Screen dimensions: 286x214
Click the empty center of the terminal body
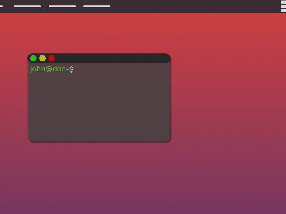[99, 105]
